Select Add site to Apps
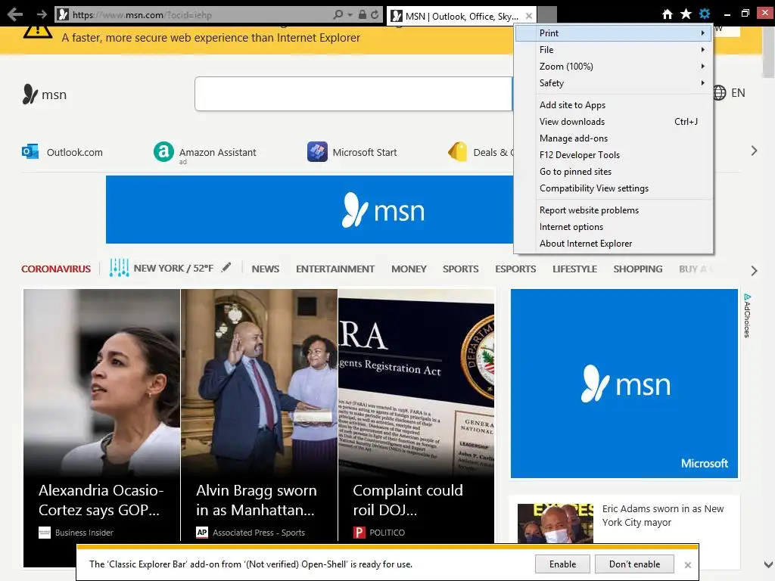 click(x=613, y=104)
